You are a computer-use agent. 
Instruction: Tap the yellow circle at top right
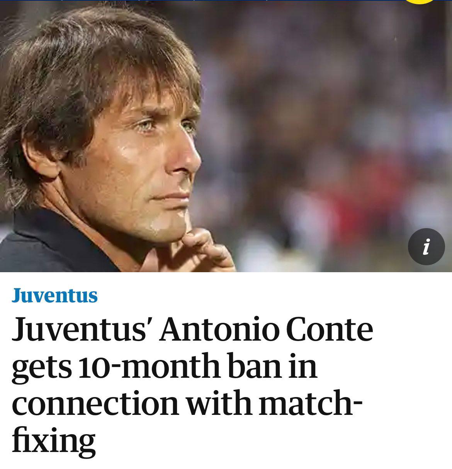click(x=419, y=1)
